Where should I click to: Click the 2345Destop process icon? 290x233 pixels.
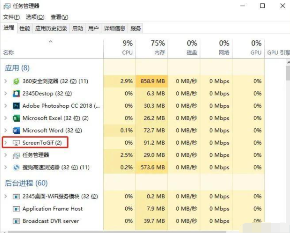tap(16, 94)
